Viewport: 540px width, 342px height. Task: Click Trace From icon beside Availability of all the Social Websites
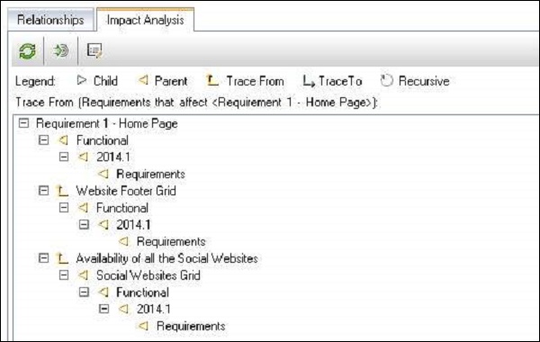(x=62, y=258)
